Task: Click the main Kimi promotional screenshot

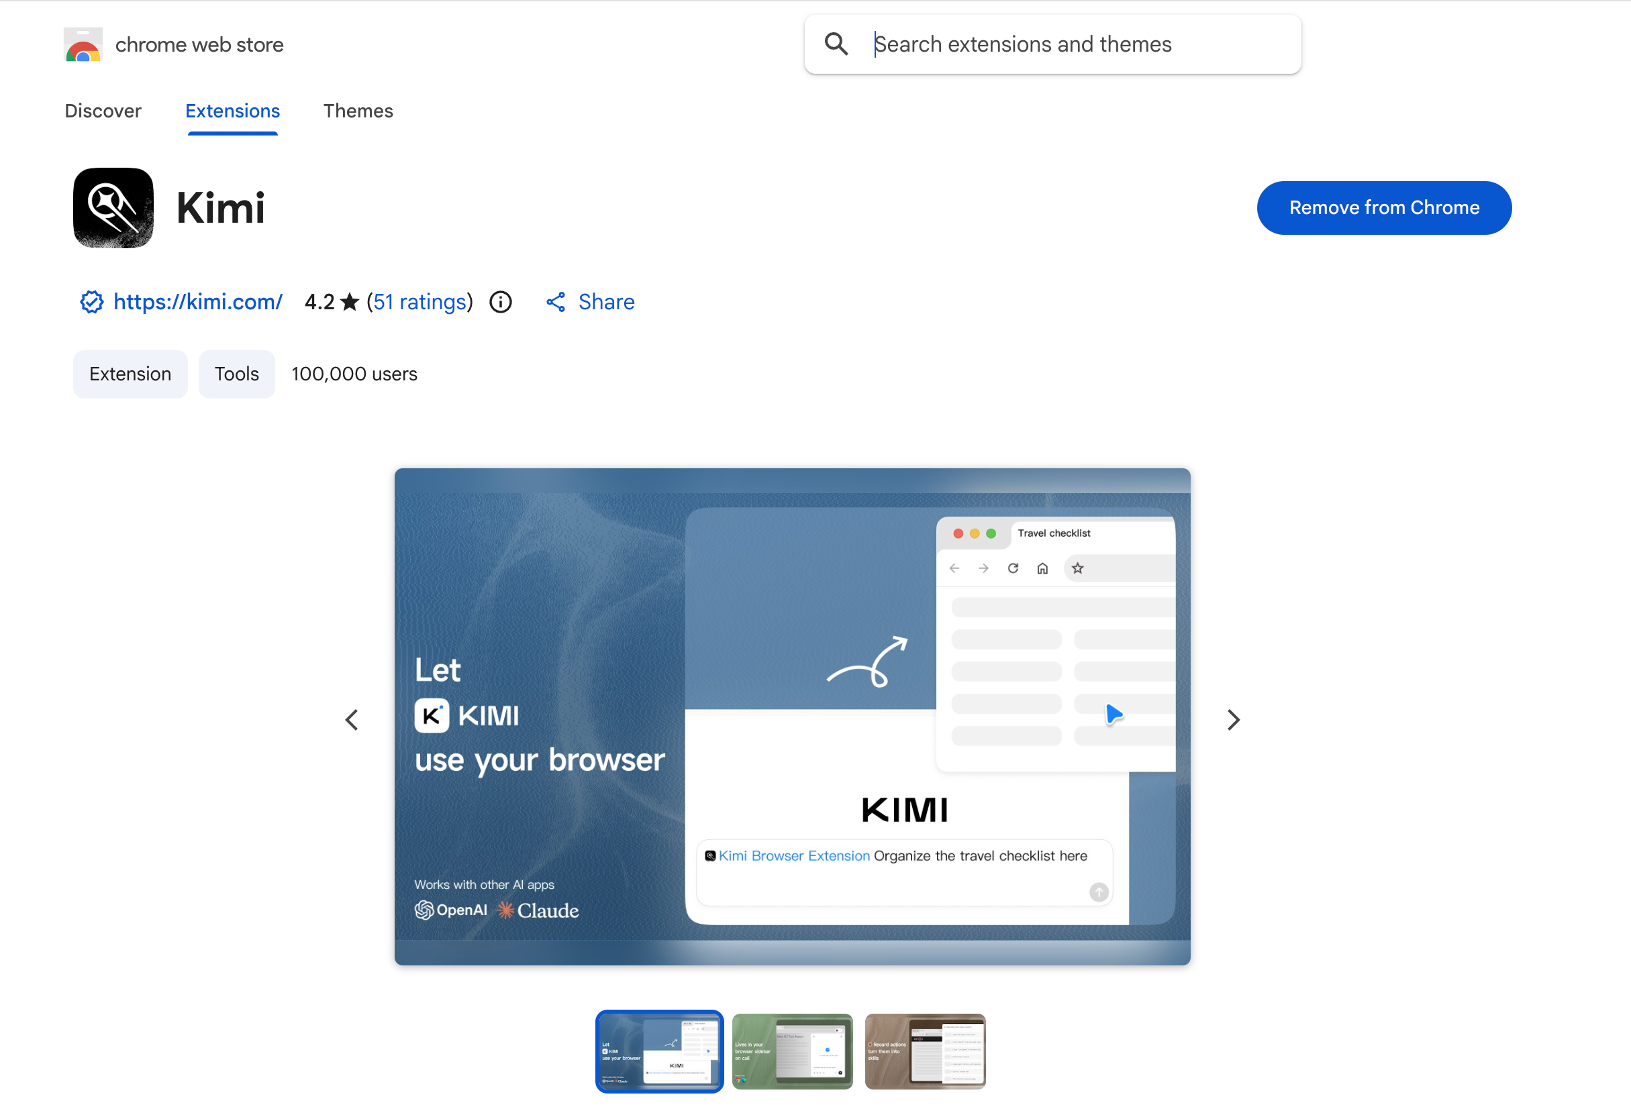Action: 792,716
